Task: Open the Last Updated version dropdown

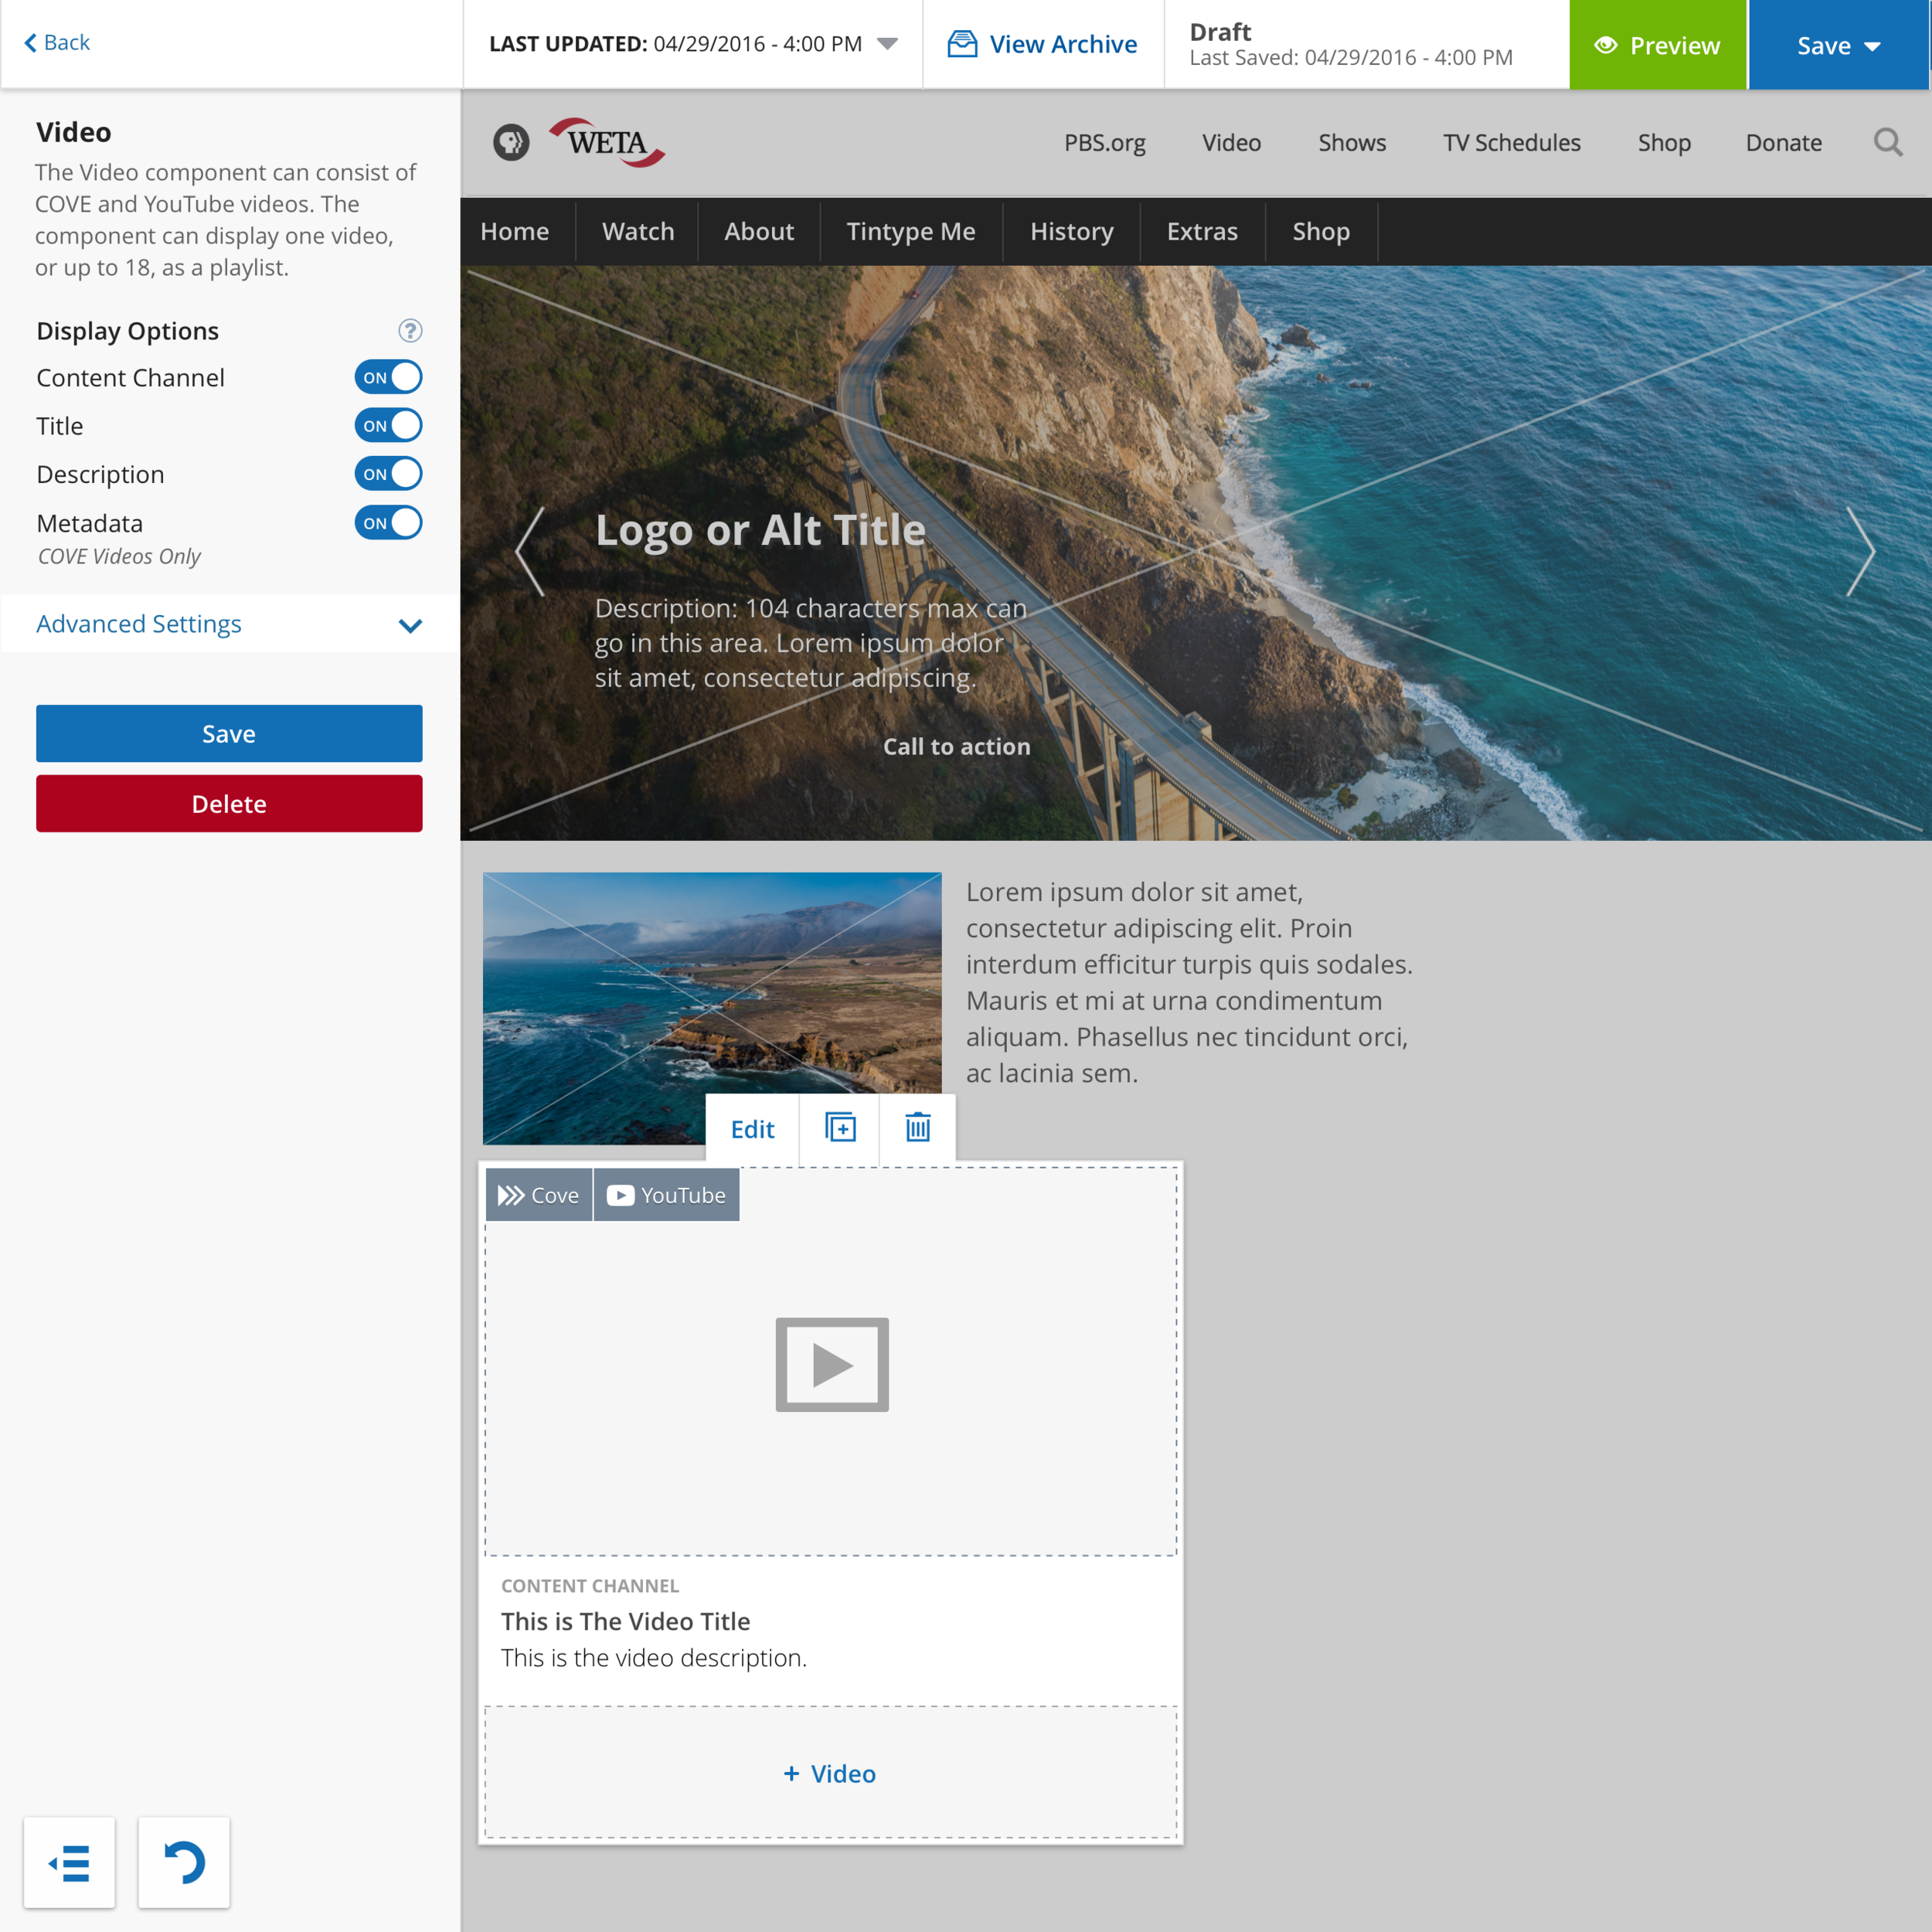Action: coord(887,44)
